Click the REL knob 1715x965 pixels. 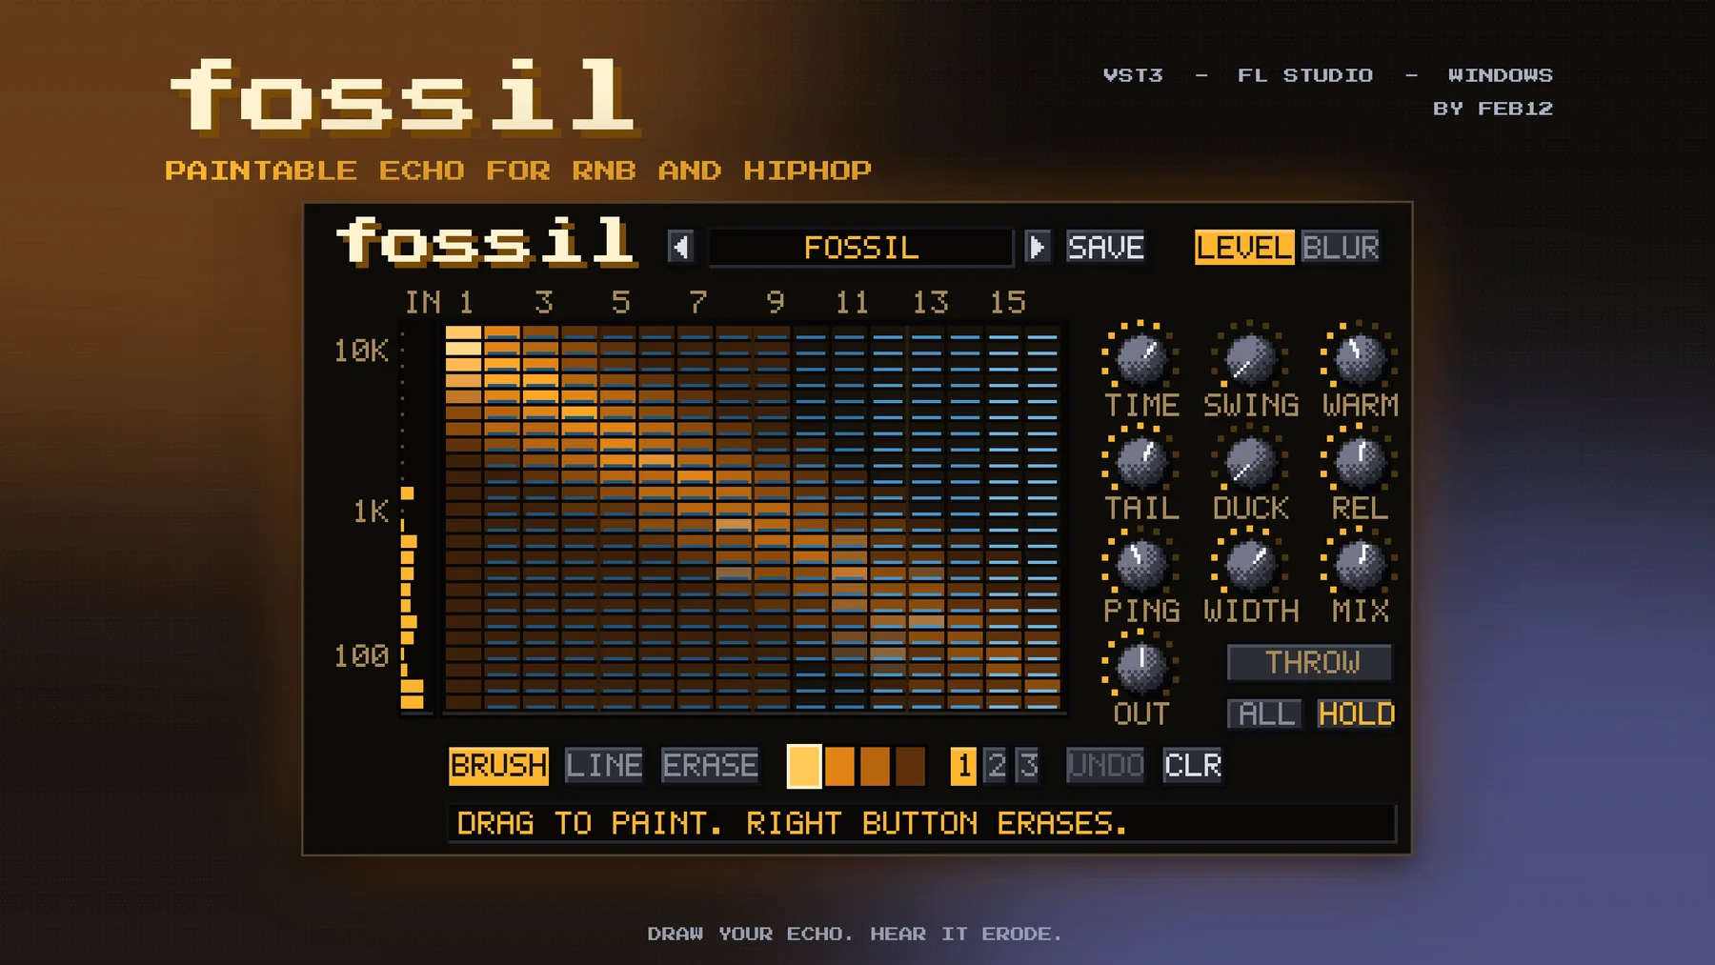pyautogui.click(x=1359, y=461)
